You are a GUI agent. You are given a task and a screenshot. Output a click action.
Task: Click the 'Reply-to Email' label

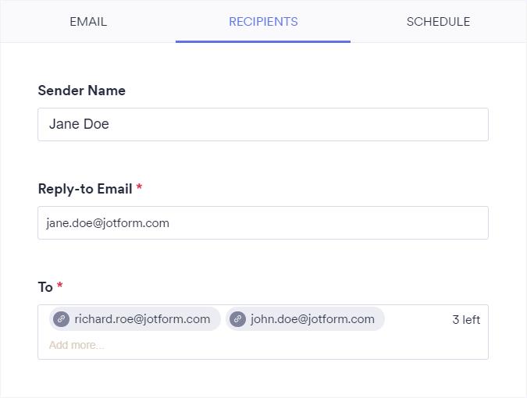(x=85, y=189)
